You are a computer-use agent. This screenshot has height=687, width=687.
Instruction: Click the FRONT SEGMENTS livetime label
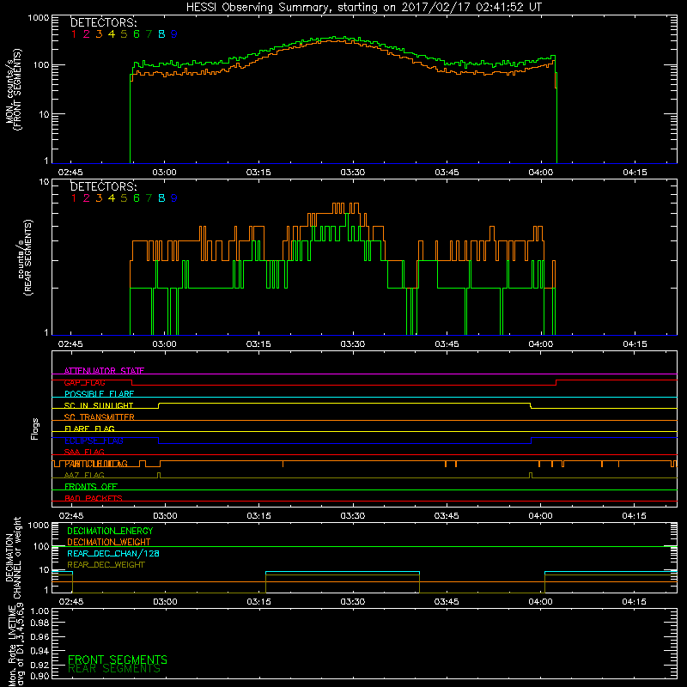tap(118, 660)
